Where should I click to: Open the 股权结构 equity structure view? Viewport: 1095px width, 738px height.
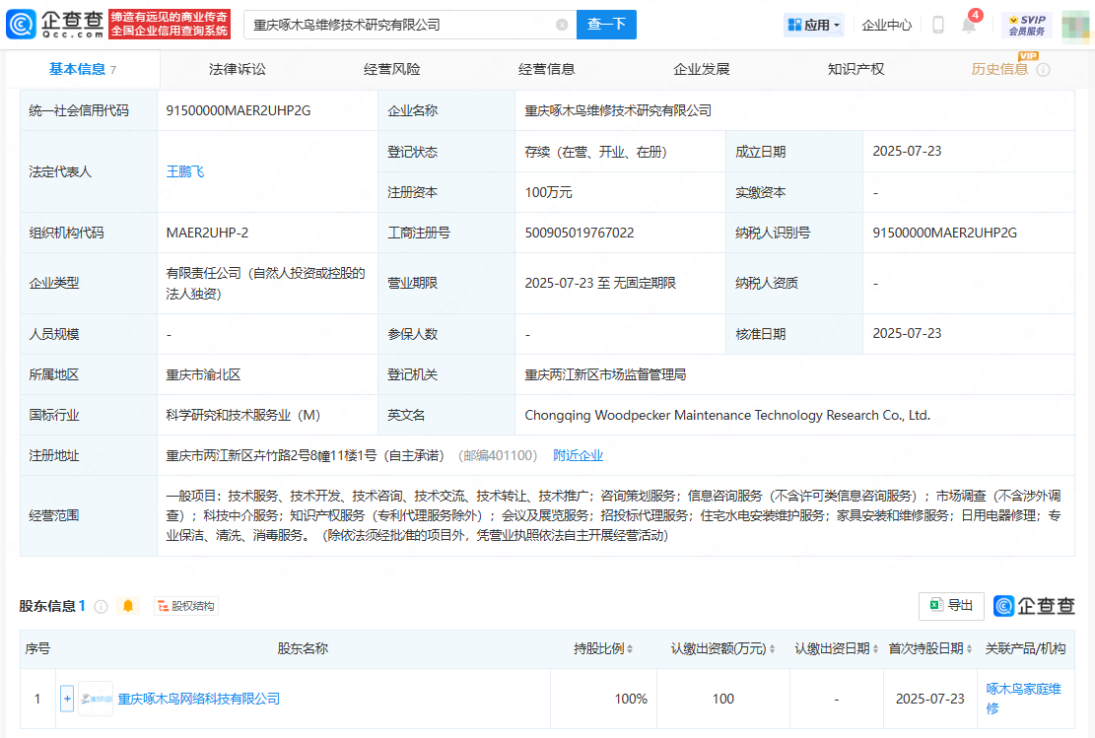(x=186, y=606)
